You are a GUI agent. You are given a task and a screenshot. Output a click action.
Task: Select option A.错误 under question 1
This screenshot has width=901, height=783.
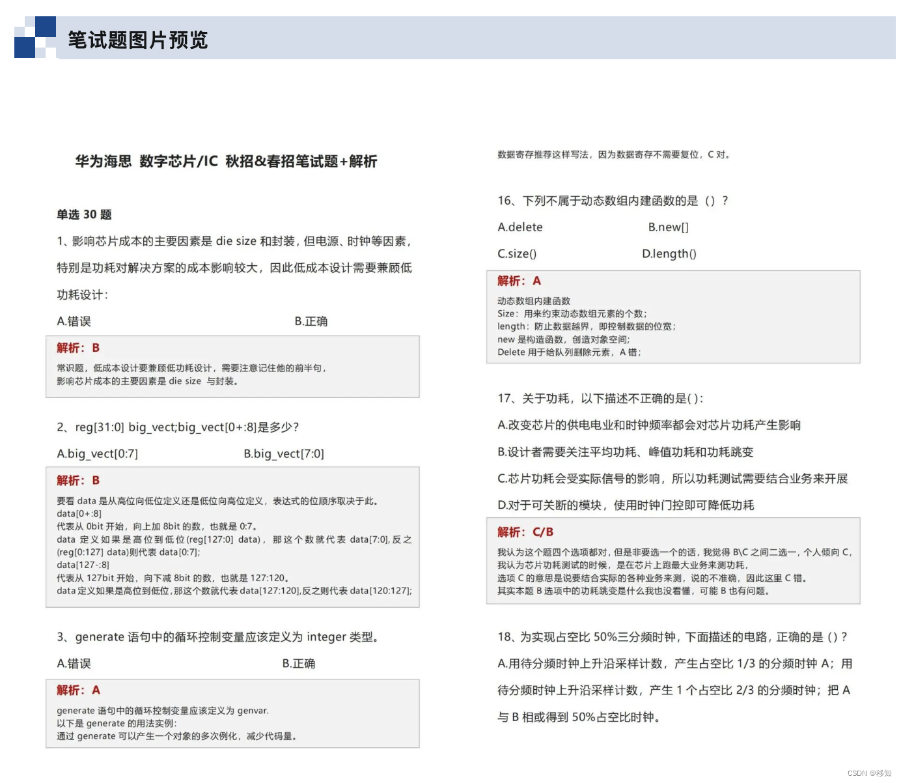coord(74,321)
